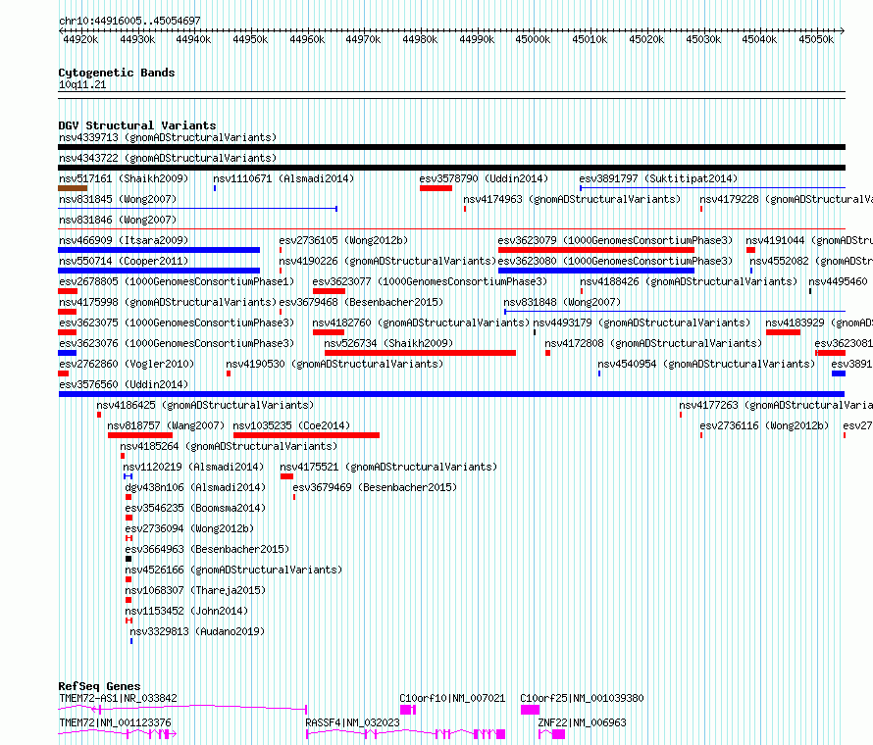Open nsv1120219 (Alsmadi2014) label

coord(193,467)
